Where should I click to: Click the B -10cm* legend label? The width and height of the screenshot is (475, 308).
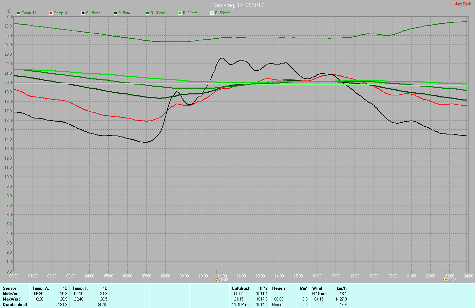tap(158, 13)
